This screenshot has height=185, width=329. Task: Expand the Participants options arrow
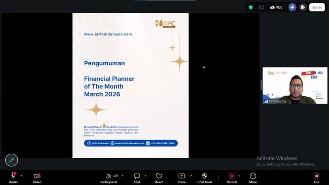click(x=122, y=176)
